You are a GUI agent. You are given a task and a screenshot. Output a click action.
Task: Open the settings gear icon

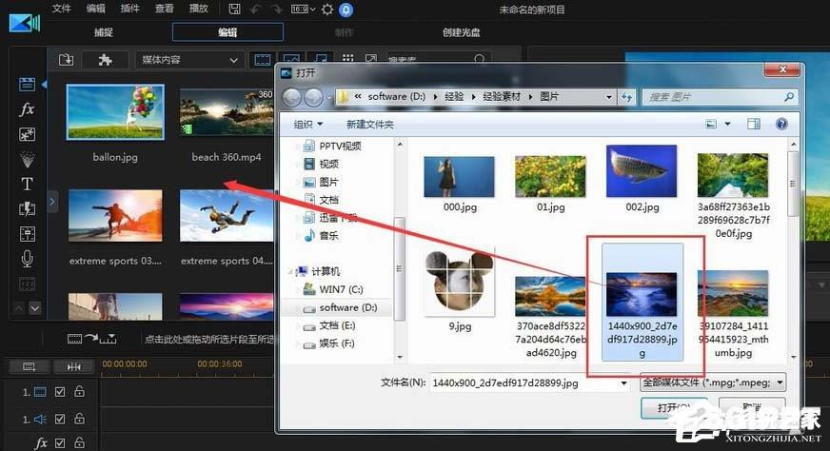[x=327, y=9]
